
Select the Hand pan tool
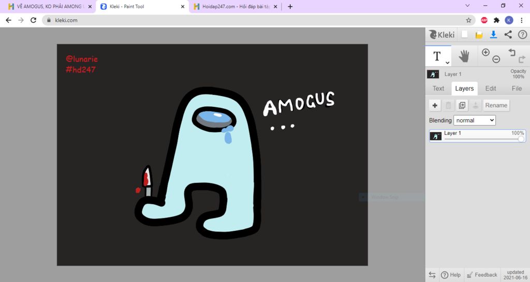pyautogui.click(x=464, y=56)
